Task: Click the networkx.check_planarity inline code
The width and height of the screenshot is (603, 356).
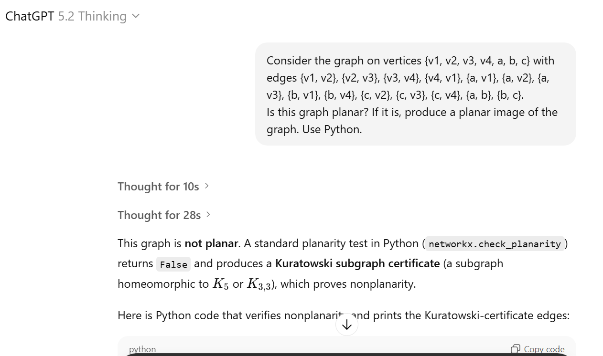Action: pyautogui.click(x=495, y=244)
